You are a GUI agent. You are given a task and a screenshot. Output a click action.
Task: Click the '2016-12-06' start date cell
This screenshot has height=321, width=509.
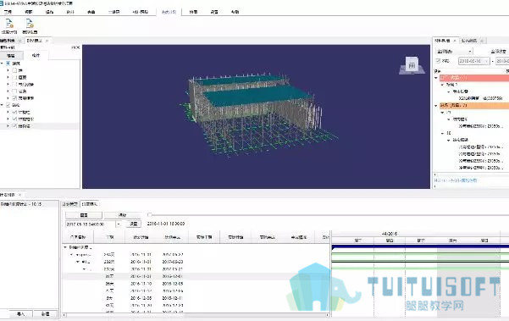click(x=141, y=298)
